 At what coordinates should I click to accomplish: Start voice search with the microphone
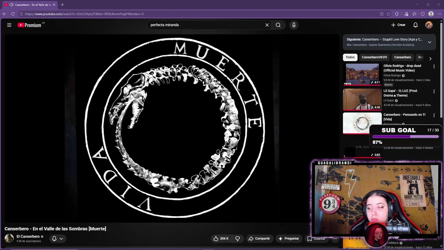coord(294,25)
